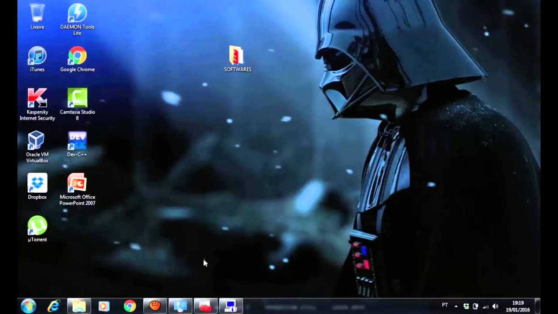Select the Oracle VM VirtualBox shortcut

point(37,147)
